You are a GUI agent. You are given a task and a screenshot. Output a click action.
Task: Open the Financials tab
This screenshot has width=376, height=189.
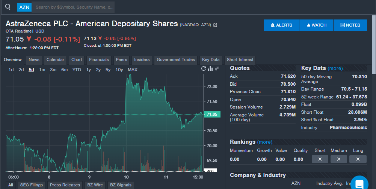[99, 60]
